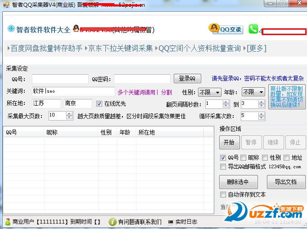This screenshot has height=229, width=307.
Task: Open 有问题请联系我们 in status bar
Action: click(x=140, y=222)
